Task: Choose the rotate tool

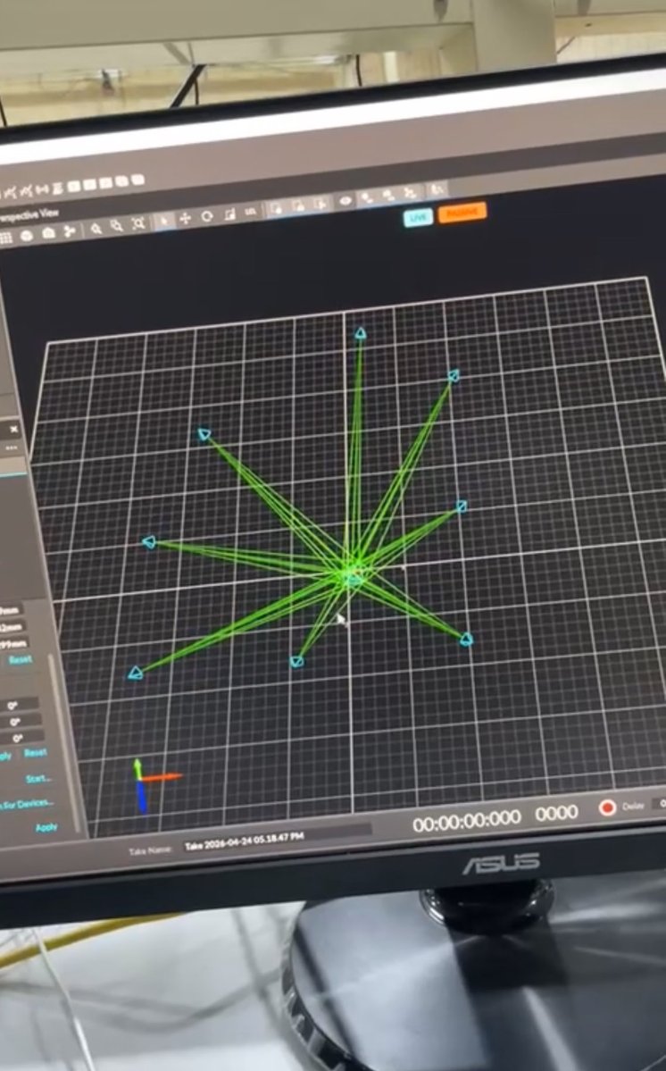Action: coord(207,216)
